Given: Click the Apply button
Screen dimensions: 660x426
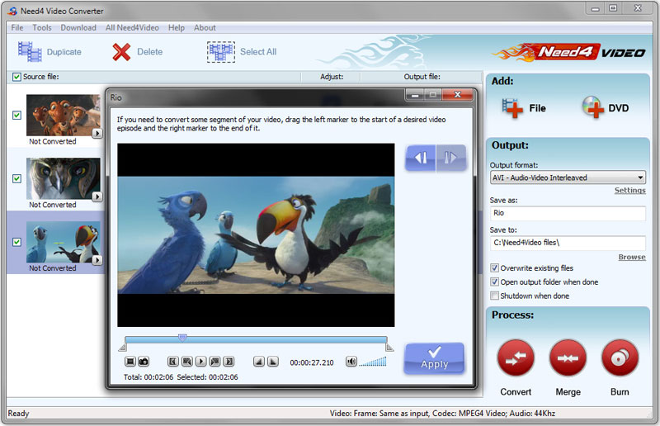Looking at the screenshot, I should [x=434, y=357].
